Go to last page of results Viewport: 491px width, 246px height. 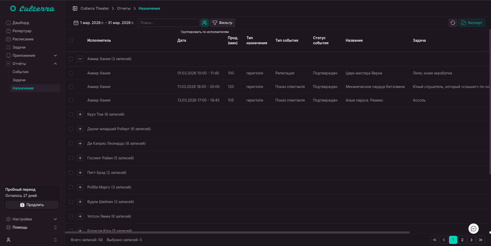[x=480, y=240]
